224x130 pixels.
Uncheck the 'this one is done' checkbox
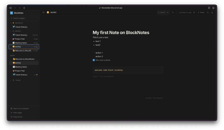[x=94, y=60]
